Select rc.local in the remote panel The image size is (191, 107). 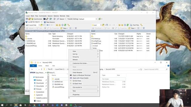pyautogui.click(x=95, y=46)
